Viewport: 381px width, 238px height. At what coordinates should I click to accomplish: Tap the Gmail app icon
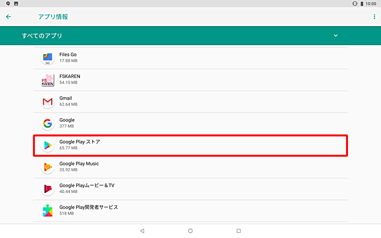(48, 102)
